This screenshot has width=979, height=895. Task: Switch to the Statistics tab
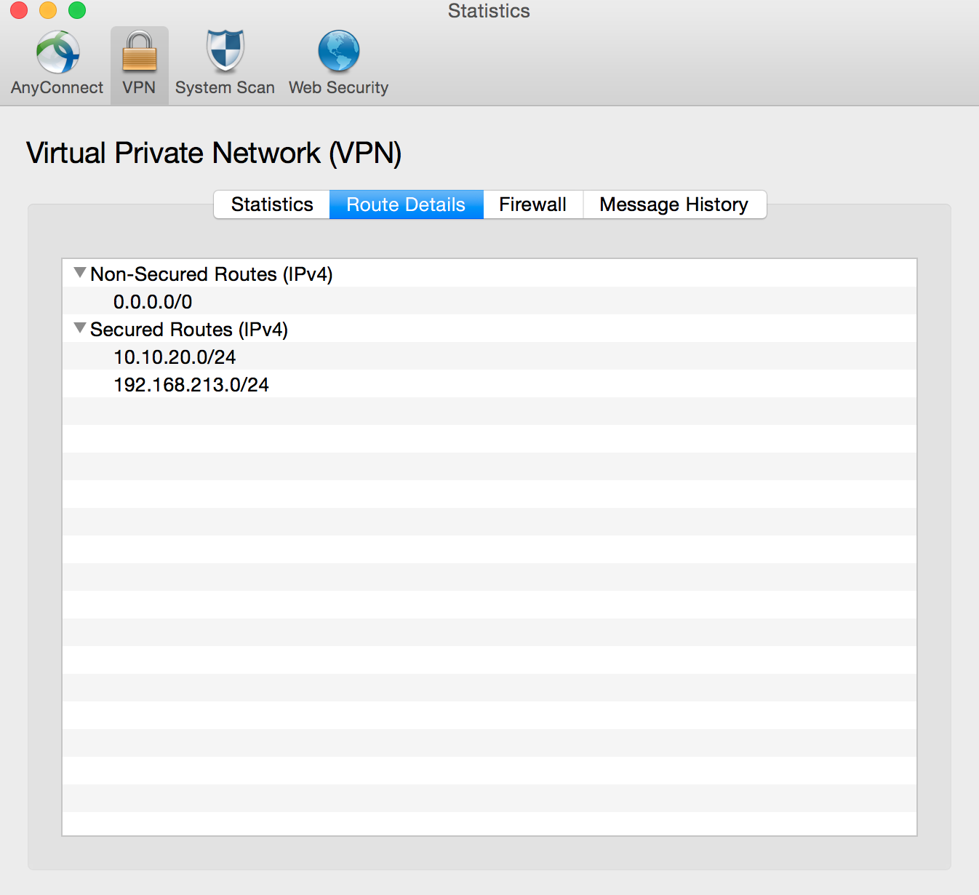(x=272, y=204)
